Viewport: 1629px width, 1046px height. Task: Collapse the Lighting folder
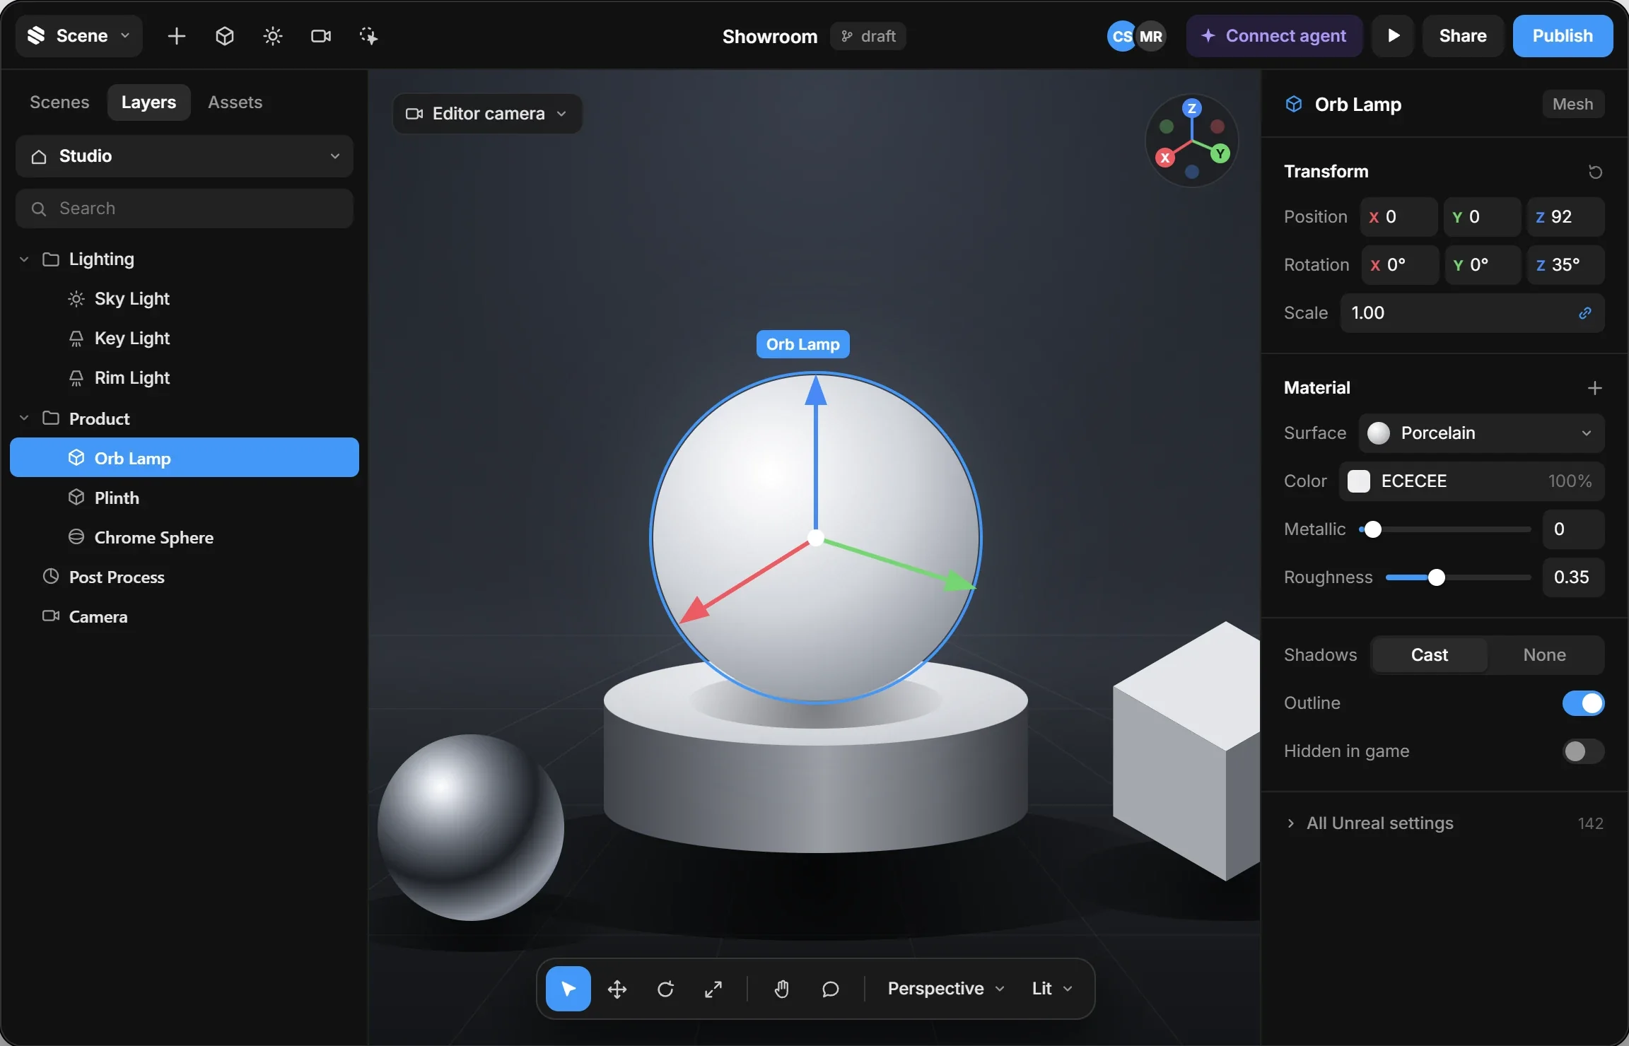pyautogui.click(x=25, y=259)
